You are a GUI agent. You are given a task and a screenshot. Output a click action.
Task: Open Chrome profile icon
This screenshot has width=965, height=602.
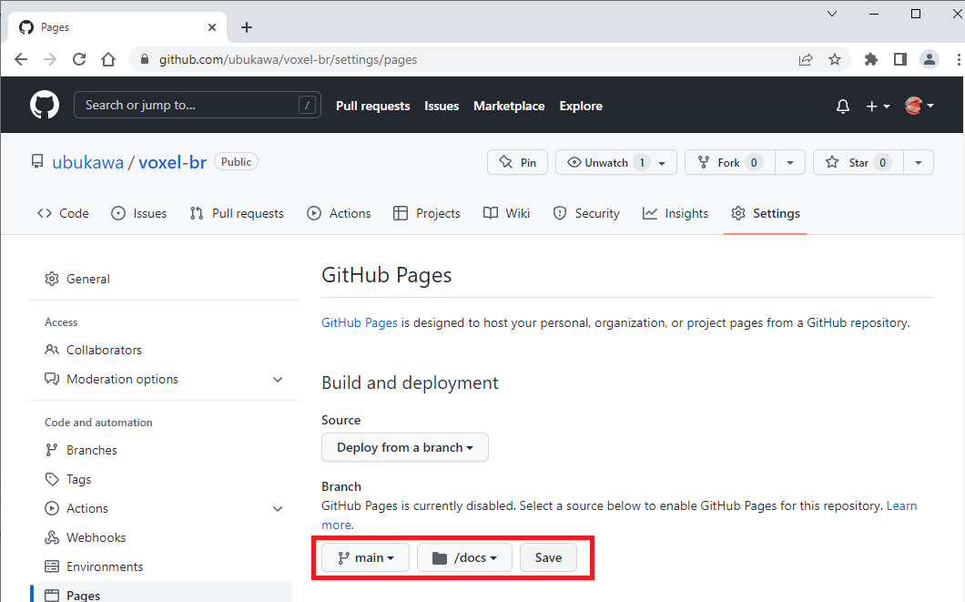tap(929, 60)
